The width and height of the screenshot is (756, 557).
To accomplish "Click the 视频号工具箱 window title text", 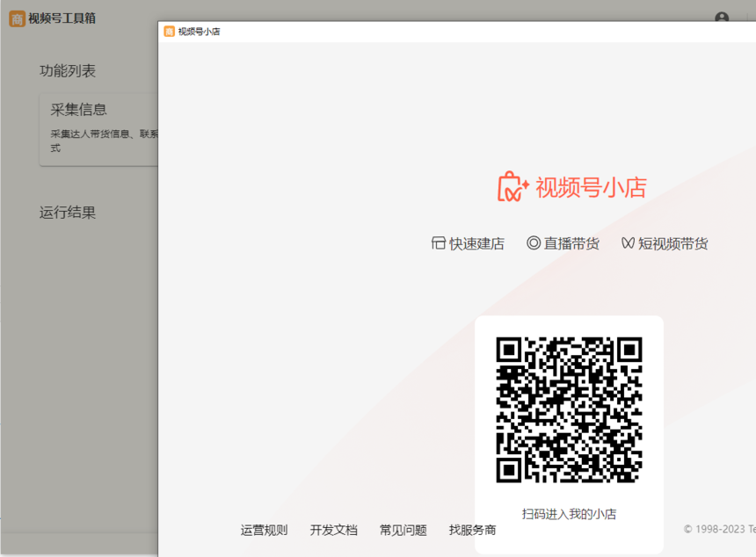I will [62, 18].
